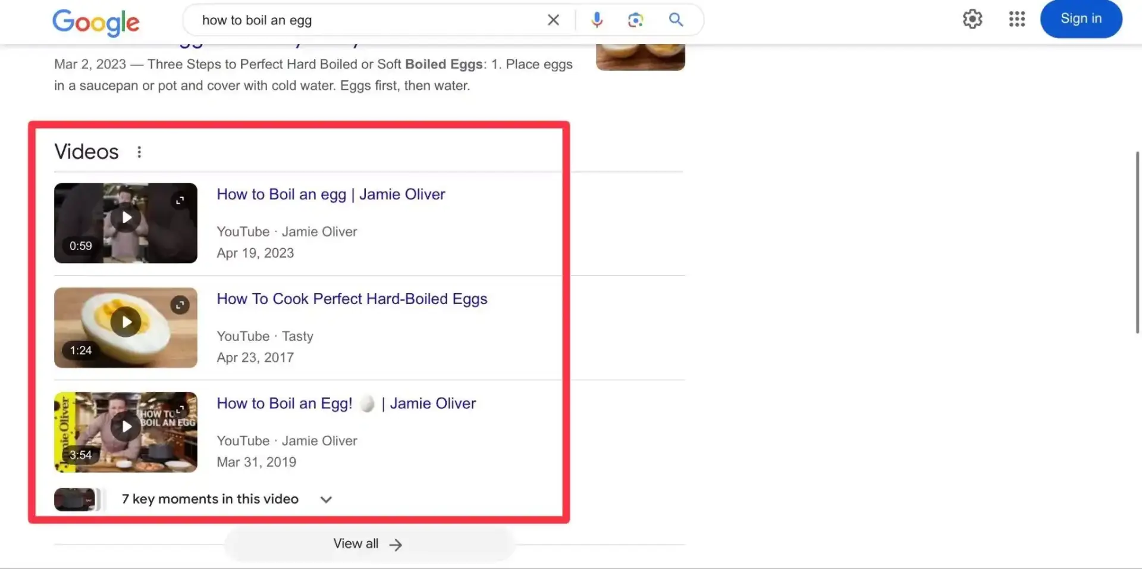Click 'Apr 23, 2017' date text
The height and width of the screenshot is (569, 1142).
click(x=255, y=358)
